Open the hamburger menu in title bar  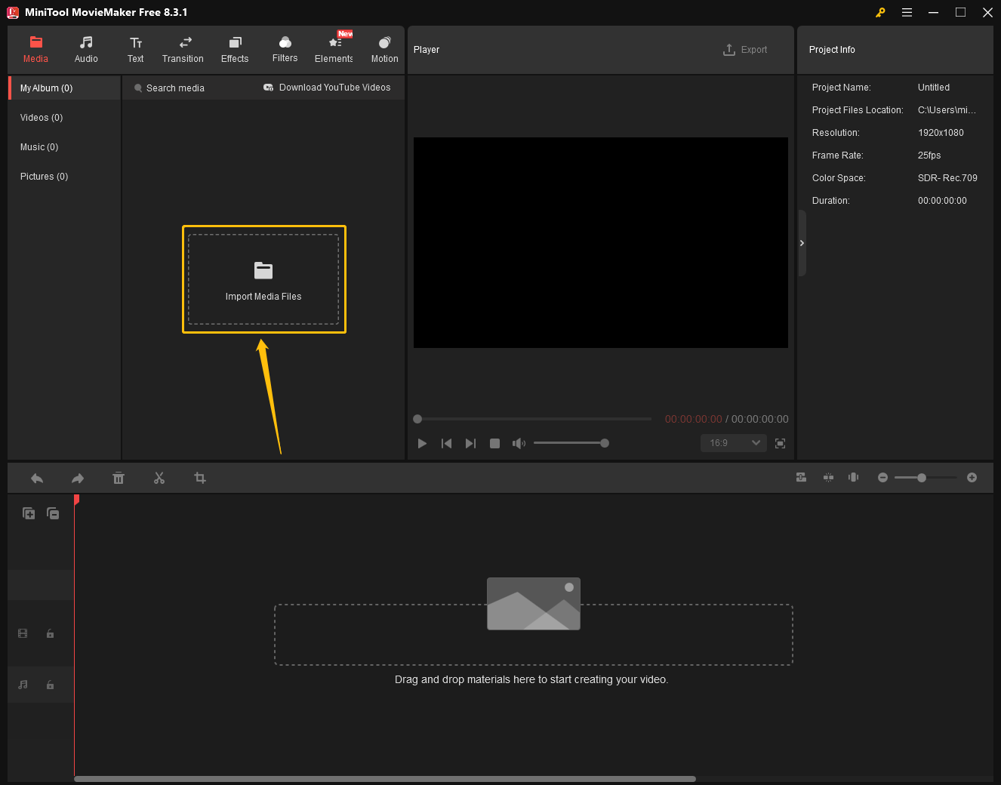907,12
